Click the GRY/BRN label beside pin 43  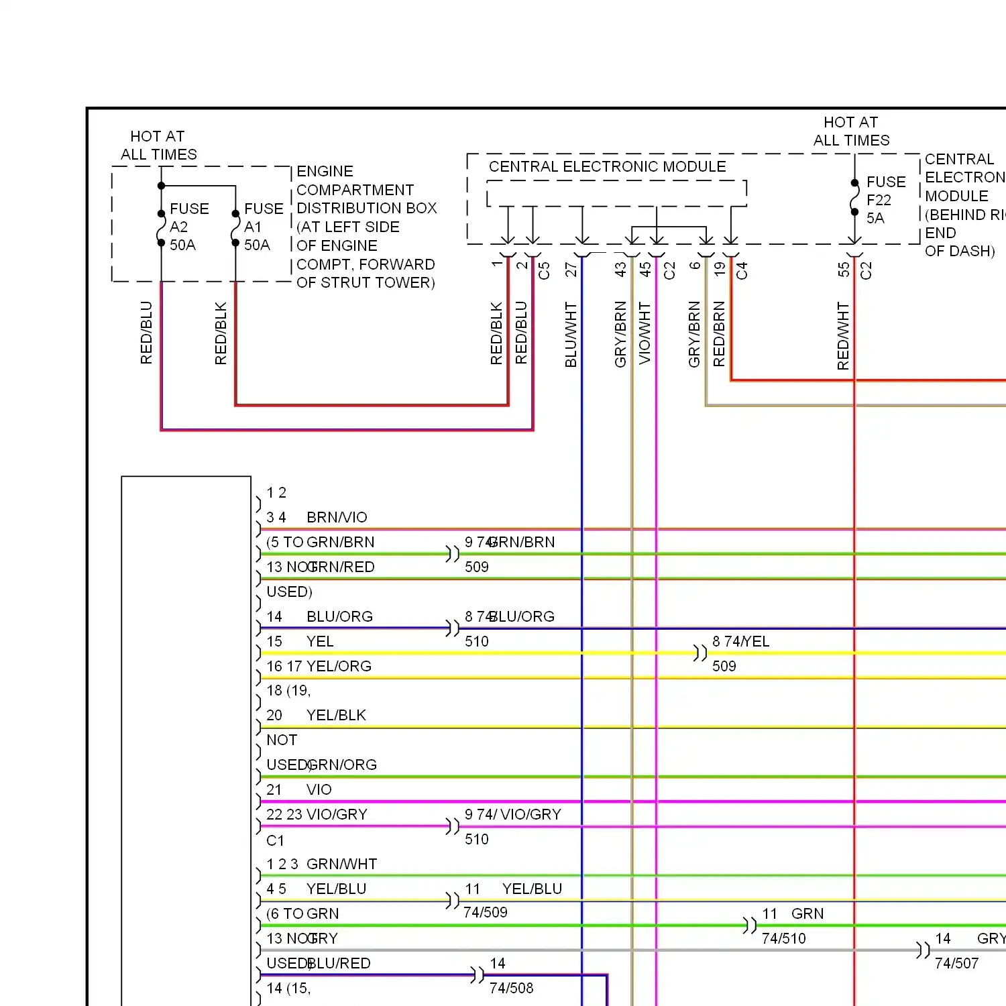coord(620,335)
